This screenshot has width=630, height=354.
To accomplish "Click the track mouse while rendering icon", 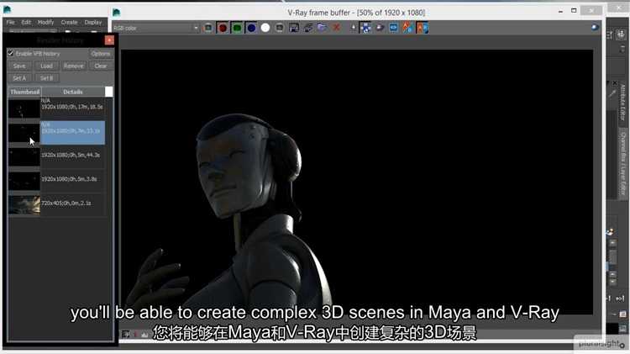I will (353, 28).
